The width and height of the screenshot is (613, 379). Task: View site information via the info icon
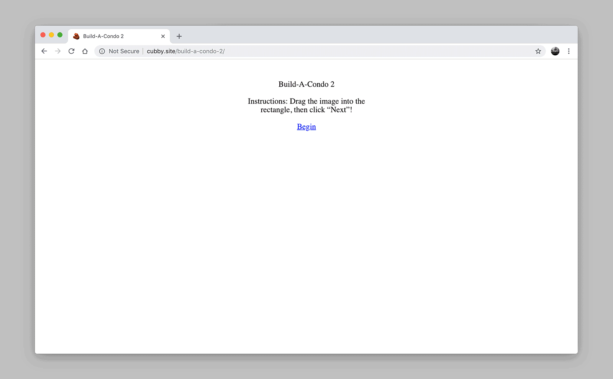pos(102,51)
